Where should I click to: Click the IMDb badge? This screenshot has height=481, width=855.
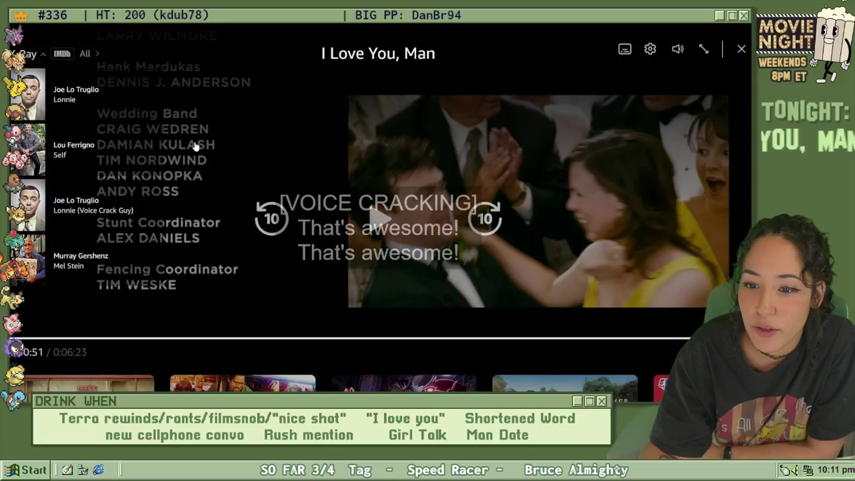tap(62, 54)
